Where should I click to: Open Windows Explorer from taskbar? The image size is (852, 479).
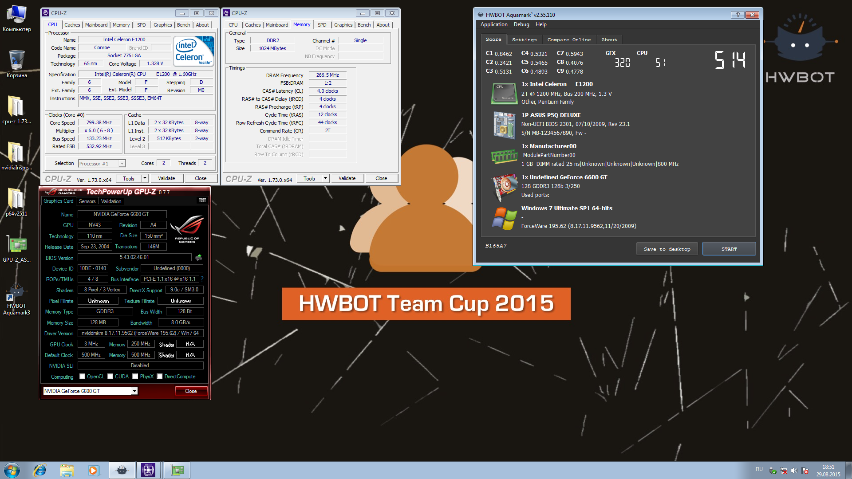point(67,470)
